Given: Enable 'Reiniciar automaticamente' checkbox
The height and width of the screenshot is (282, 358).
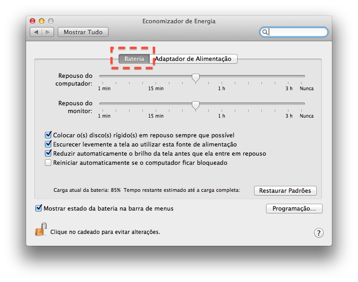Looking at the screenshot, I should (x=48, y=163).
